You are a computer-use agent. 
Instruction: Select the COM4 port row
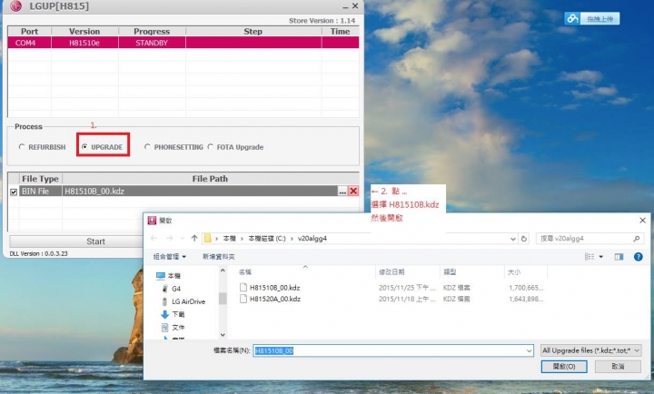[x=183, y=43]
